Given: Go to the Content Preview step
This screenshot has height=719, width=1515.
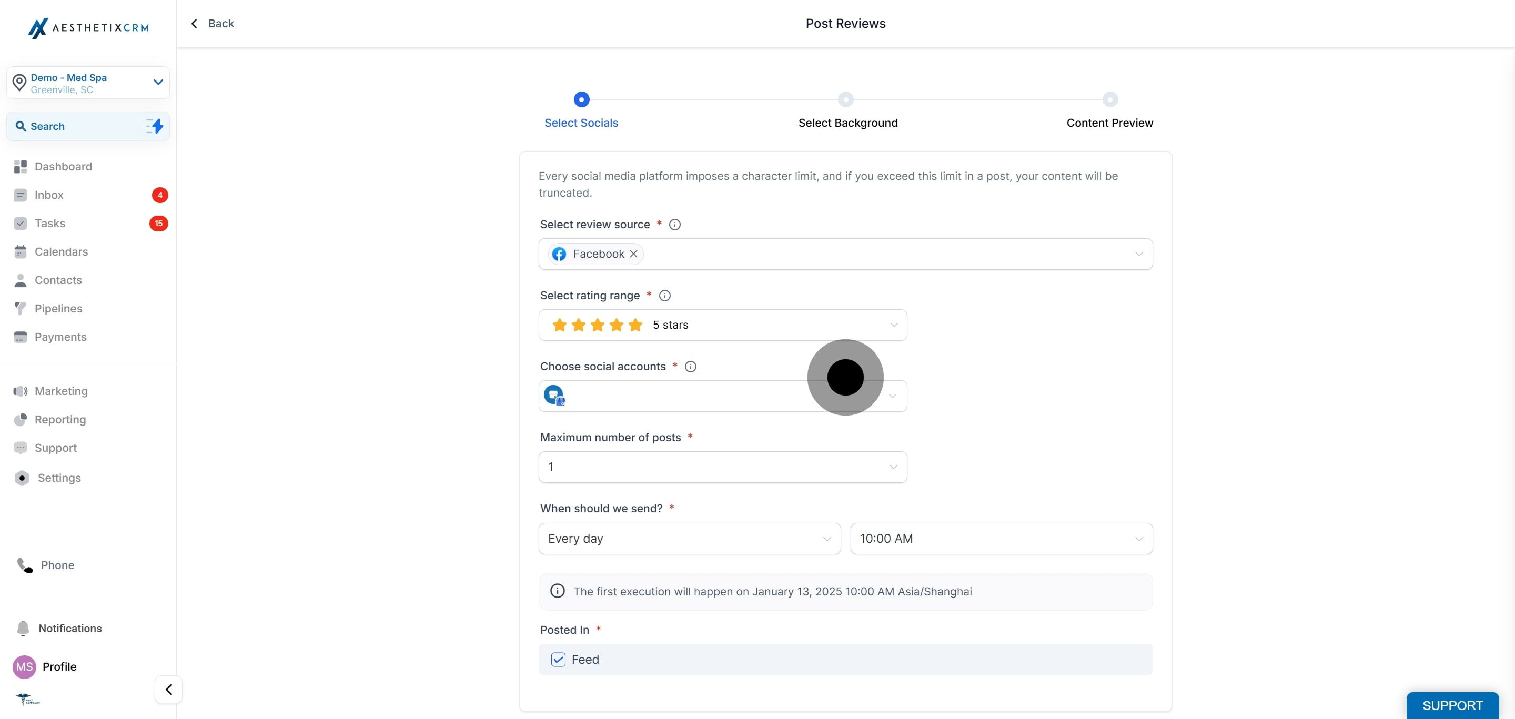Looking at the screenshot, I should 1109,123.
